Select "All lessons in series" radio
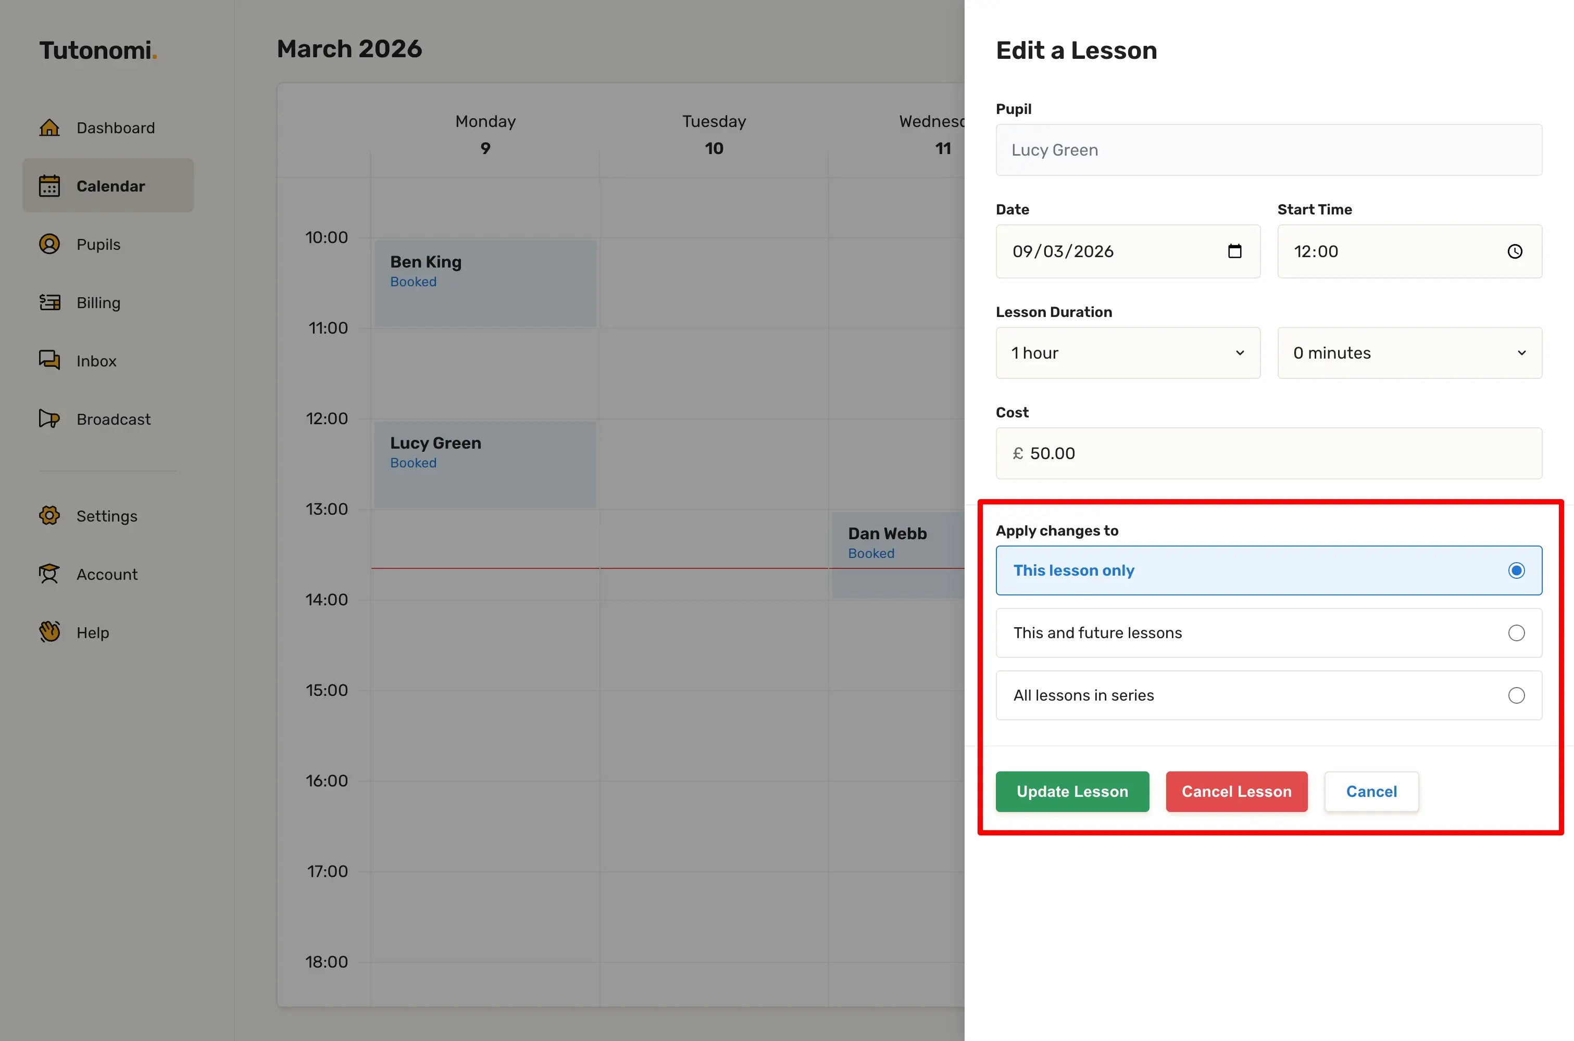1574x1041 pixels. (x=1516, y=695)
